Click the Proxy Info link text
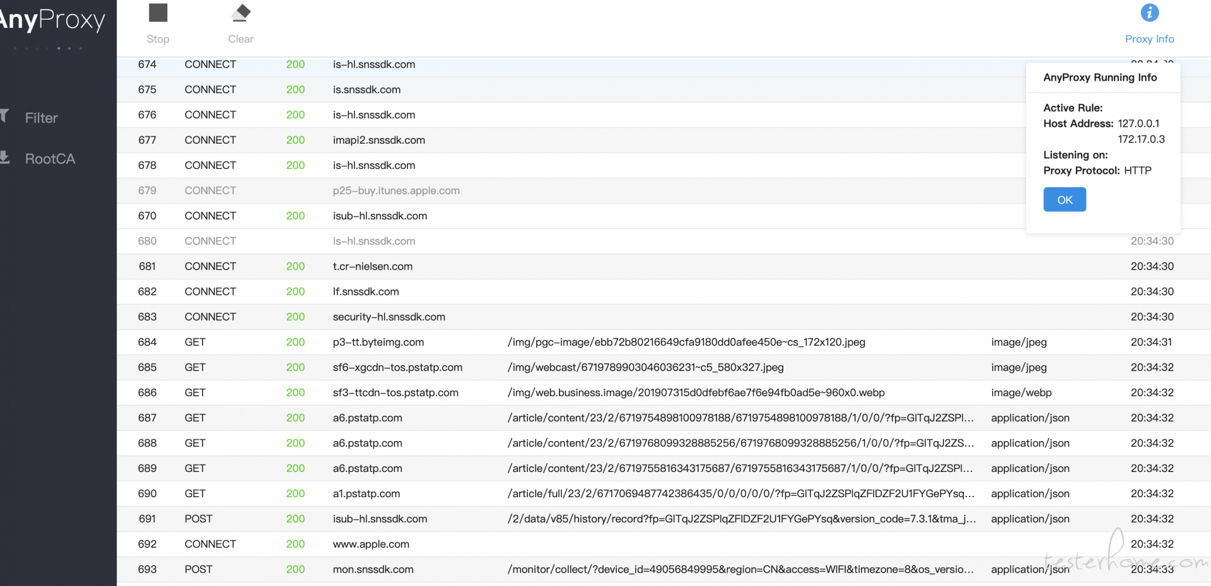This screenshot has width=1211, height=586. click(1149, 39)
